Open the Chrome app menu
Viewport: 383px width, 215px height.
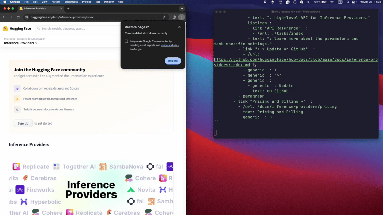click(x=15, y=2)
